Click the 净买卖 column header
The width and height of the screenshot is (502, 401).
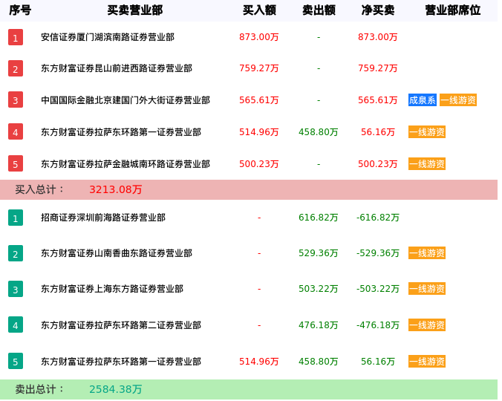click(x=378, y=10)
